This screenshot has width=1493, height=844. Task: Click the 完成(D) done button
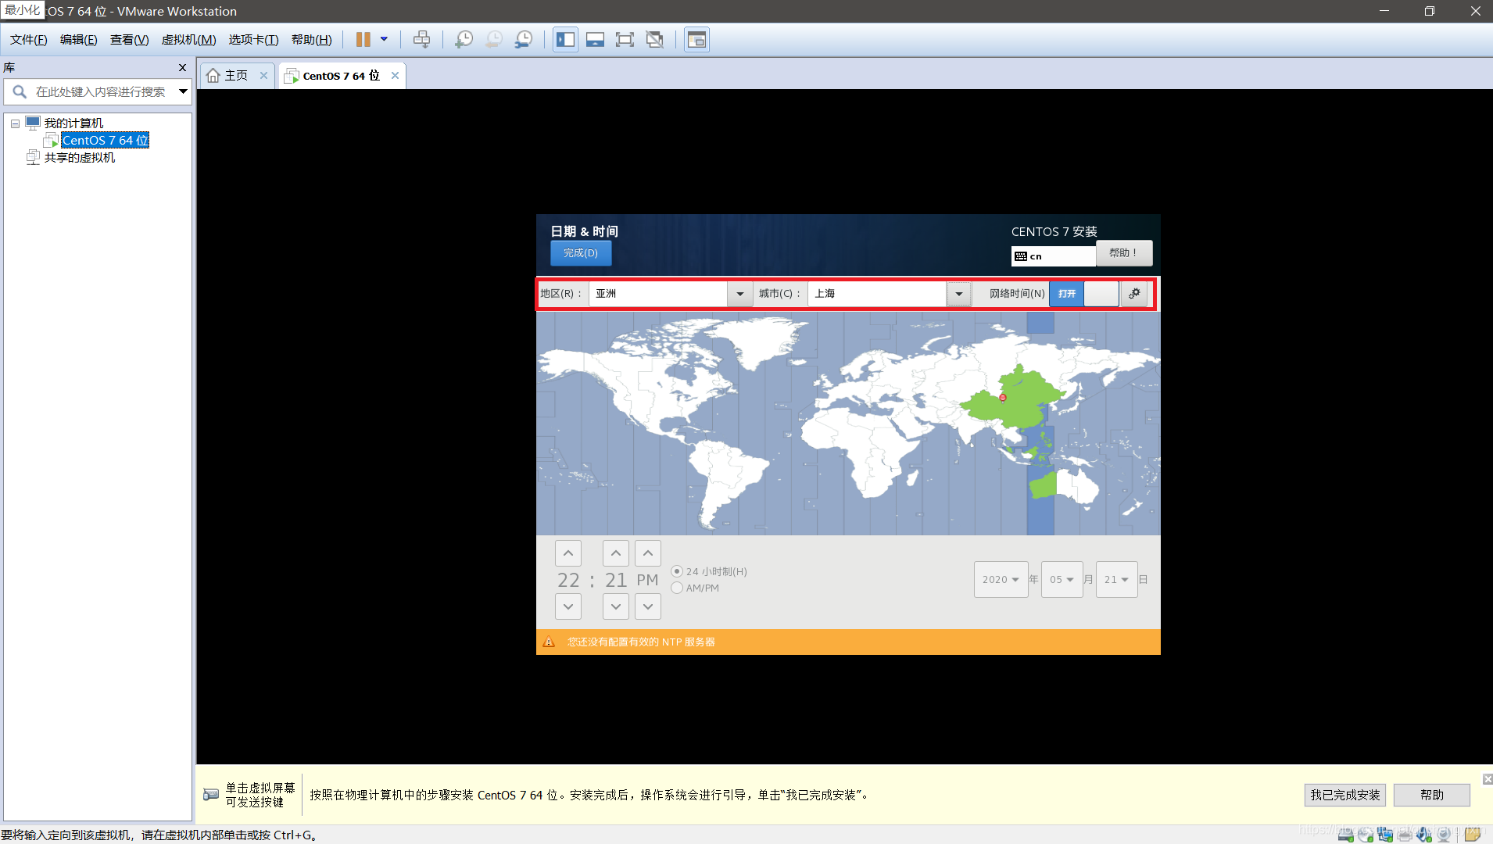580,253
